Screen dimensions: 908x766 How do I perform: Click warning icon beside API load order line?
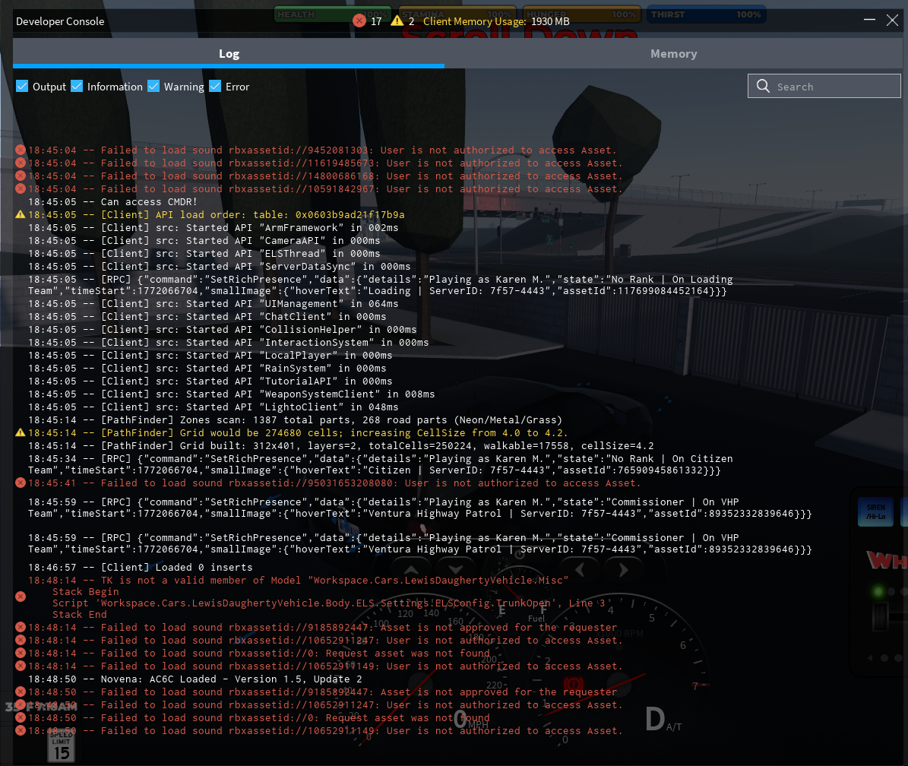(21, 215)
